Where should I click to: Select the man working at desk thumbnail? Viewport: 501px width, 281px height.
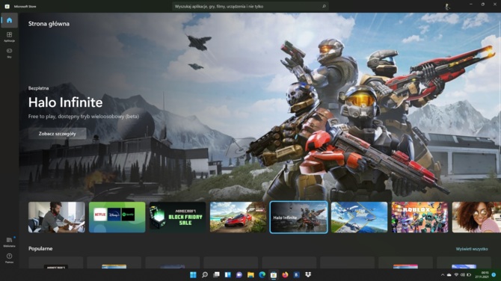click(x=57, y=217)
